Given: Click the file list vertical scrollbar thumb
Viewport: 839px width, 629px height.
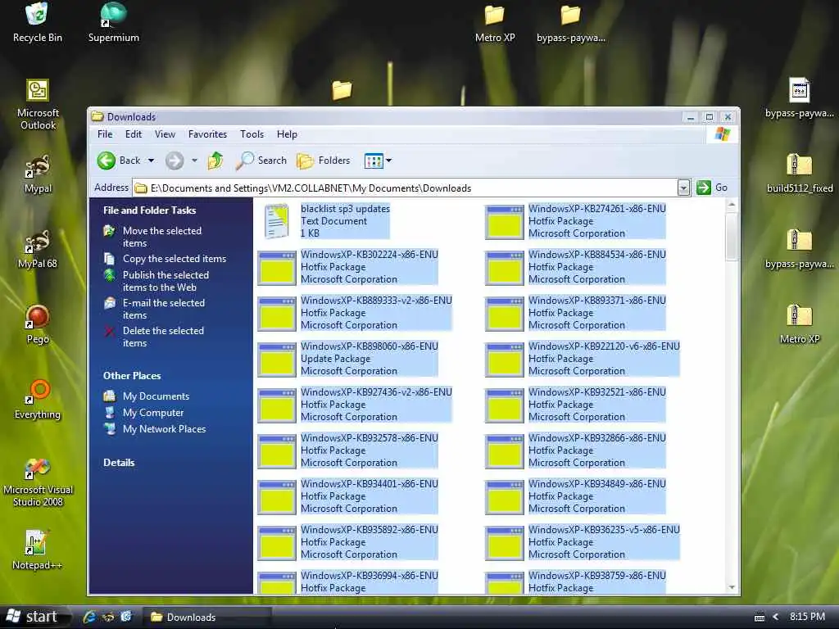Looking at the screenshot, I should point(732,236).
